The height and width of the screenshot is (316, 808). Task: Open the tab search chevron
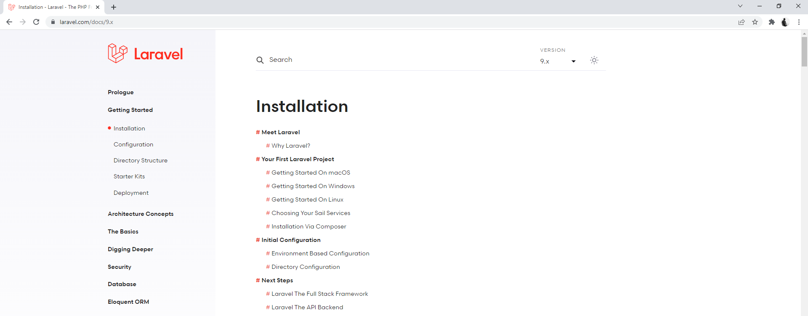pos(740,6)
